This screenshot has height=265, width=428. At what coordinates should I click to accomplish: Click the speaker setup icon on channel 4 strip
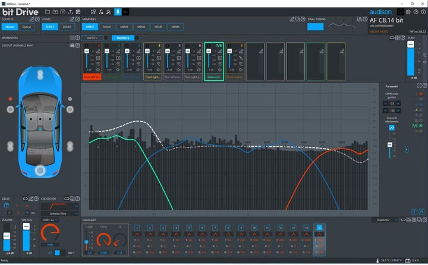point(159,58)
